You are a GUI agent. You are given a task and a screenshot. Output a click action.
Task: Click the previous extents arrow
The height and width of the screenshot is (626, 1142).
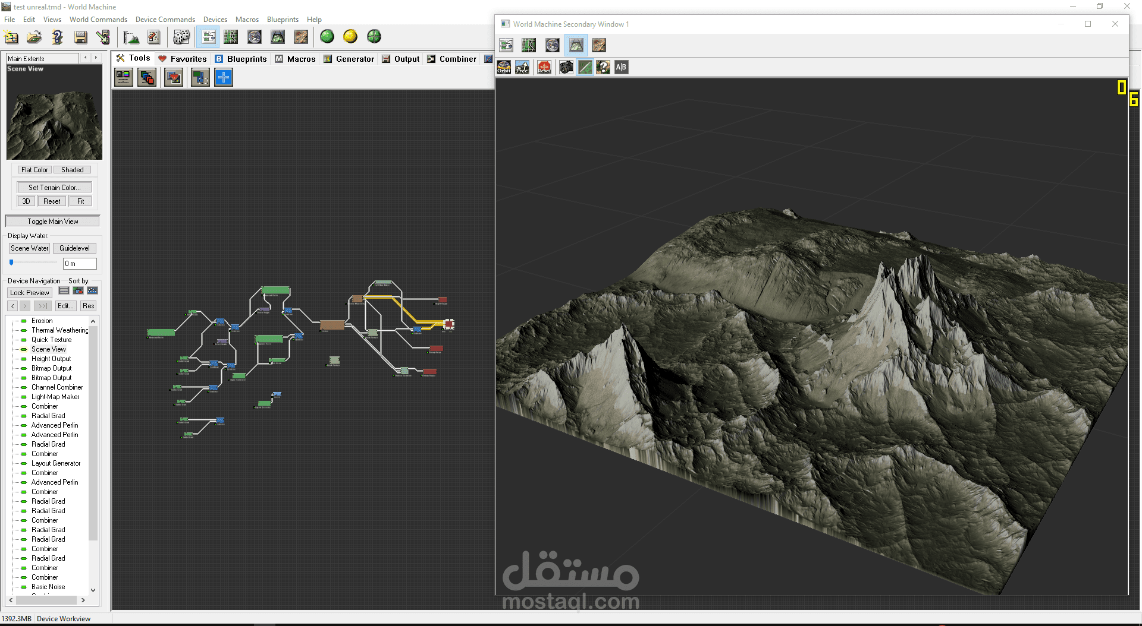86,58
